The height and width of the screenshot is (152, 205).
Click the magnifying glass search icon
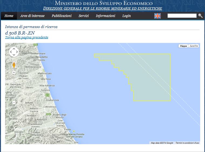click(200, 16)
